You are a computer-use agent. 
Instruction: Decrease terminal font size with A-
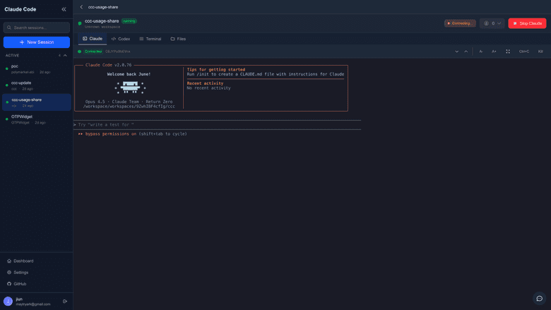[481, 52]
